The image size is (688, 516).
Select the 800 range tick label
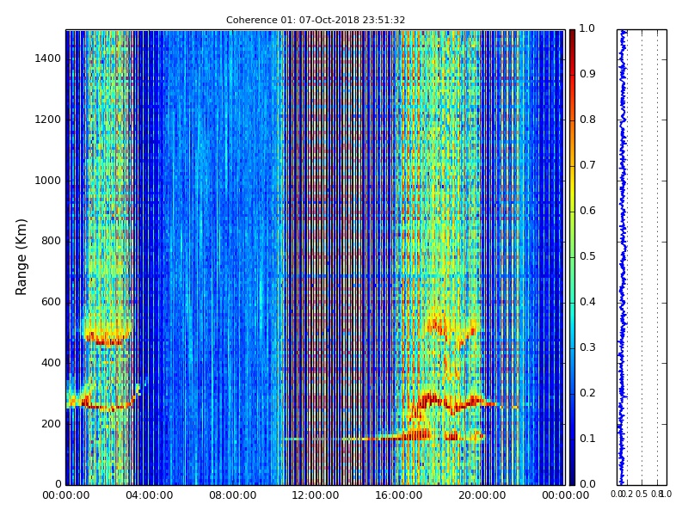pyautogui.click(x=51, y=241)
